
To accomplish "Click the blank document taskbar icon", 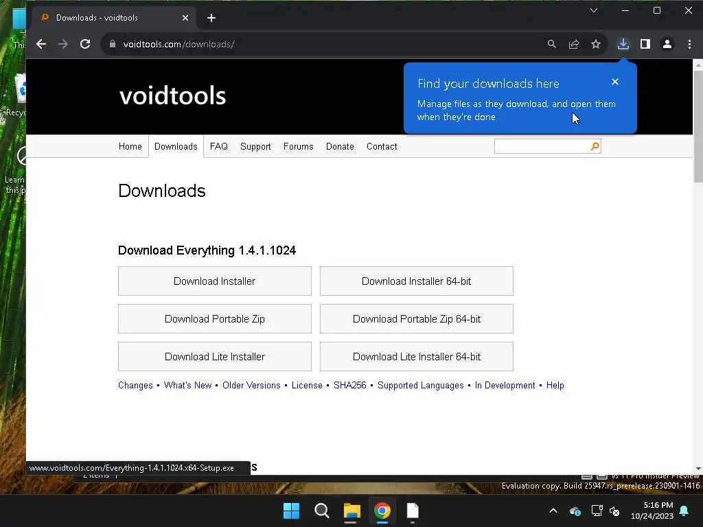I will click(413, 511).
